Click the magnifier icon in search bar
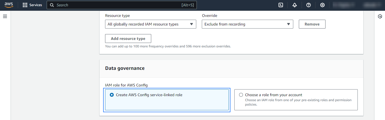Image resolution: width=385 pixels, height=120 pixels. coord(52,5)
